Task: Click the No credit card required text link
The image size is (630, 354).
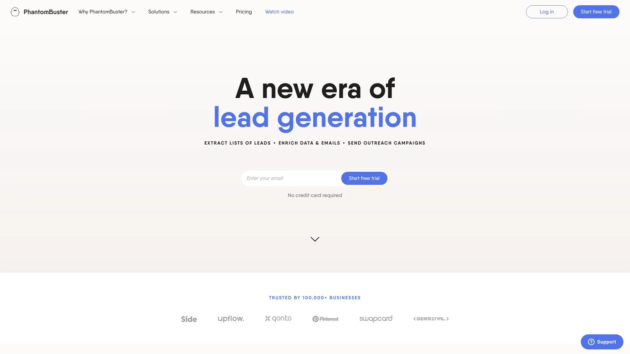Action: (x=315, y=195)
